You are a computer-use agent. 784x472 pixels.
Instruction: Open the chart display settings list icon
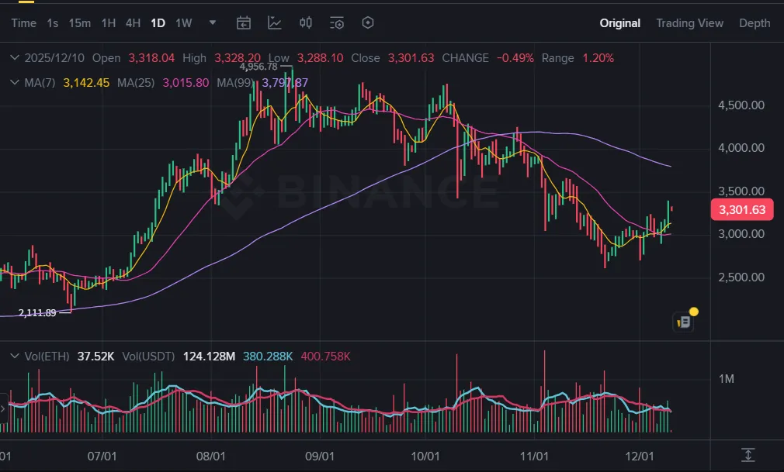tap(337, 23)
